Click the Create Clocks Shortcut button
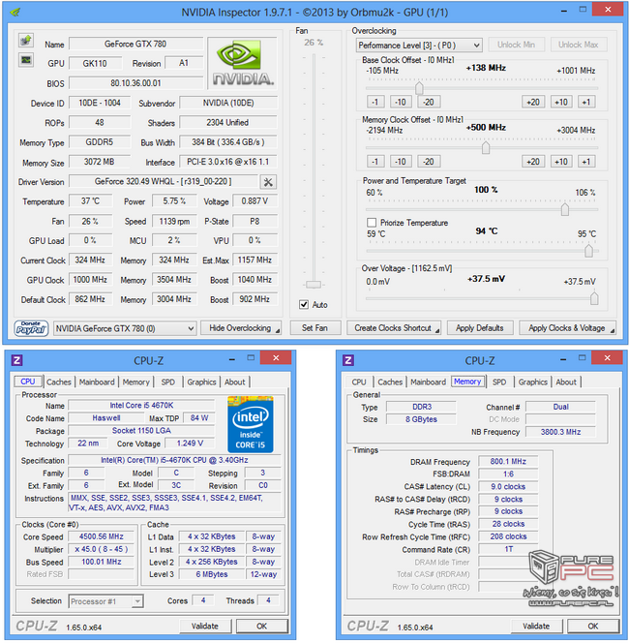This screenshot has width=629, height=643. pyautogui.click(x=393, y=328)
